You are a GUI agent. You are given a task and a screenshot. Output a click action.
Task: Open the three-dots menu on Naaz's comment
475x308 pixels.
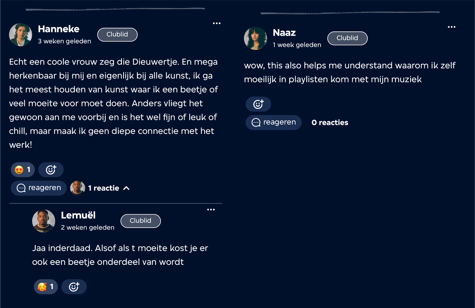click(x=451, y=27)
